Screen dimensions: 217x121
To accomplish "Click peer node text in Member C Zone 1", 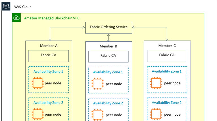I will pos(172,83).
